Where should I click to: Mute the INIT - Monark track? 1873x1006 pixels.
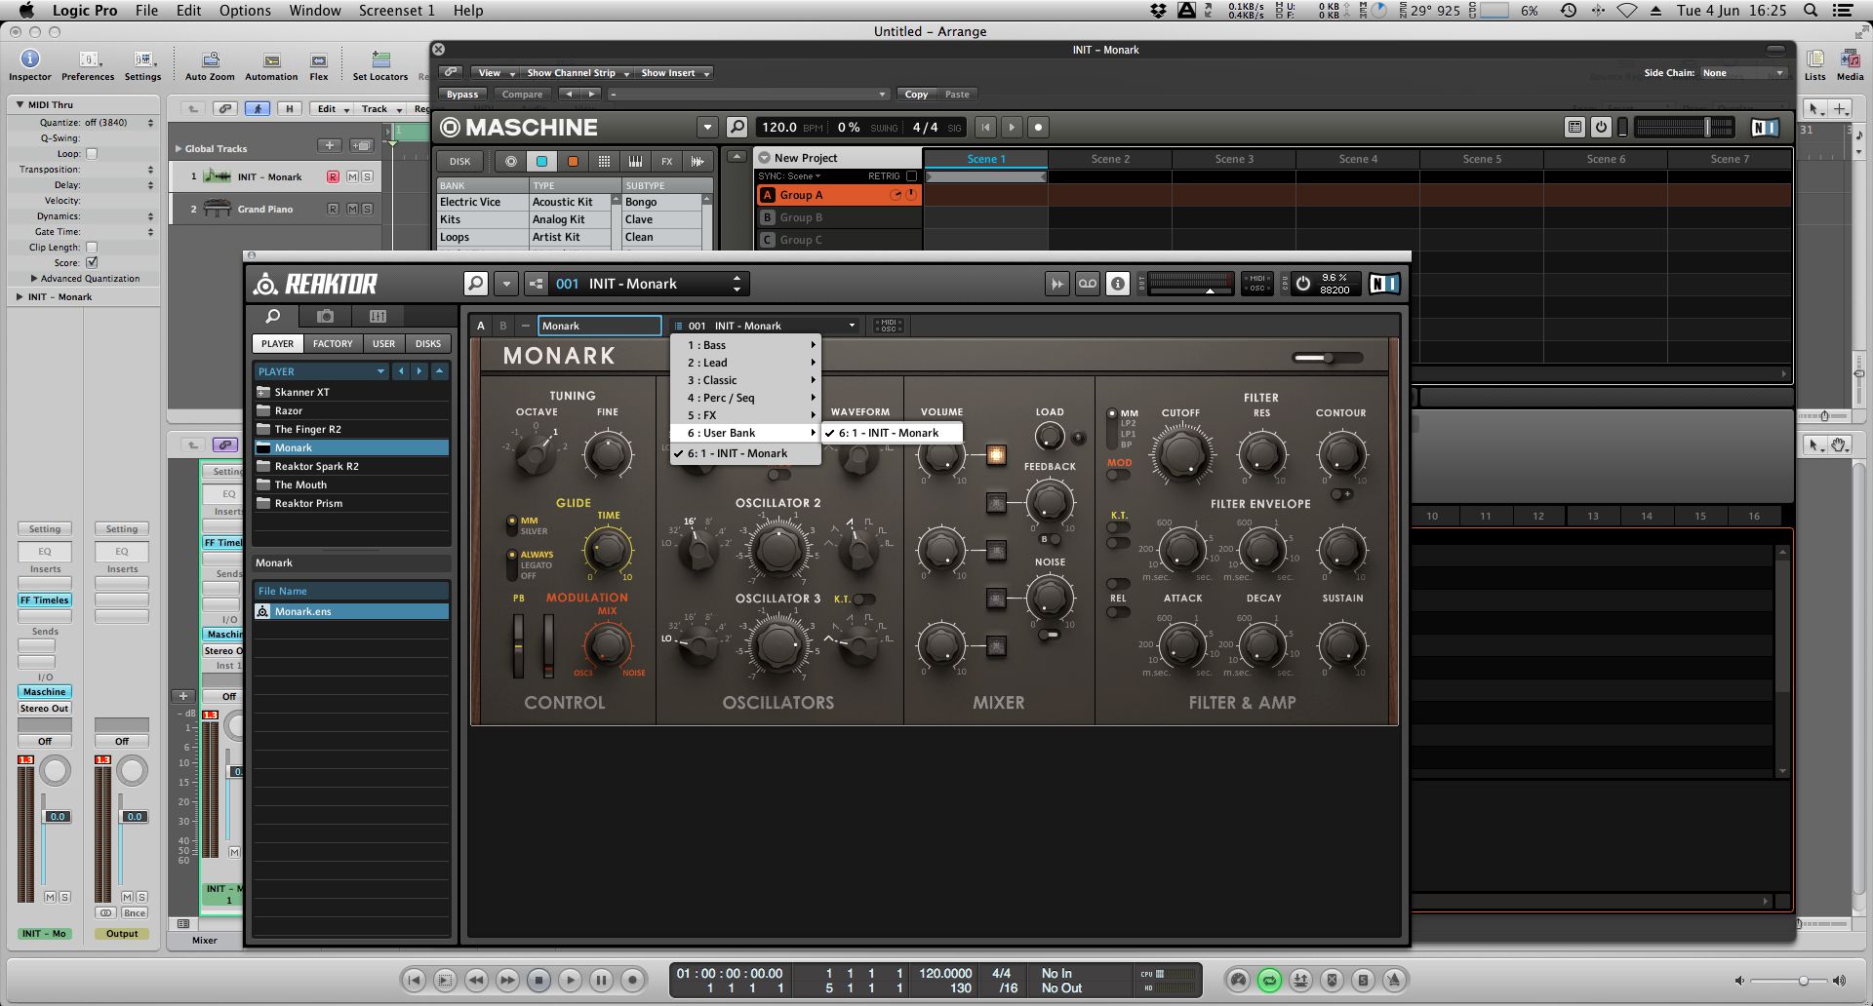tap(353, 177)
